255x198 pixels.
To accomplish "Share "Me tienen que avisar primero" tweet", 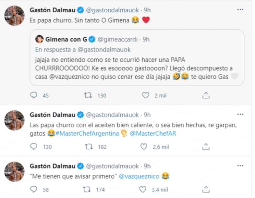I will 206,189.
